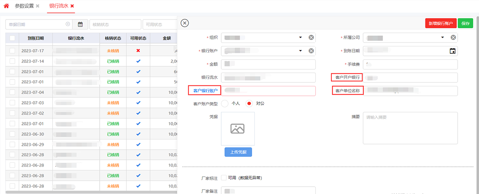The height and width of the screenshot is (194, 479).
Task: Open the 核销状态 filter dropdown
Action: tap(115, 24)
